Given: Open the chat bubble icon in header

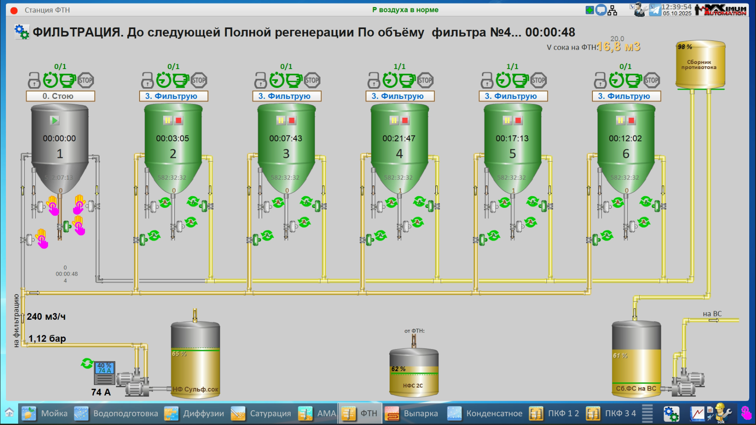Looking at the screenshot, I should [601, 10].
